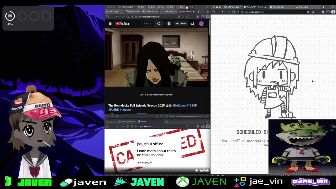This screenshot has width=336, height=189.
Task: Toggle VPN in the Remilia browser window
Action: [x=328, y=12]
